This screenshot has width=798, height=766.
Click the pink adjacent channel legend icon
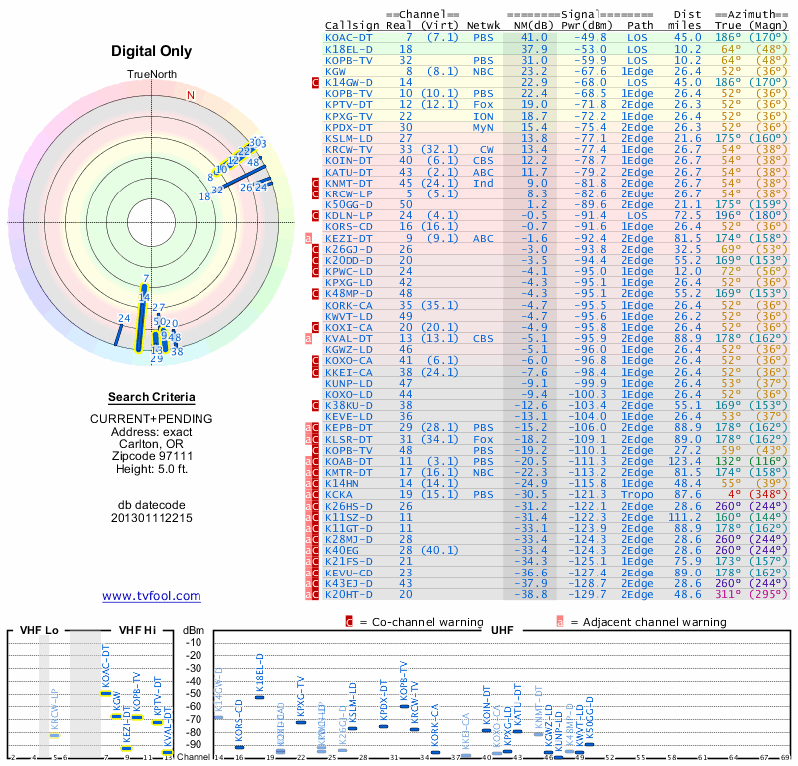tap(560, 622)
